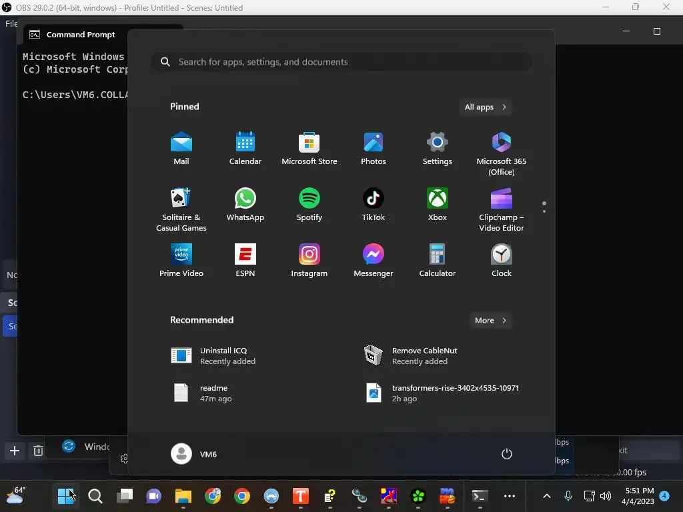
Task: Open the Xbox app
Action: click(438, 205)
